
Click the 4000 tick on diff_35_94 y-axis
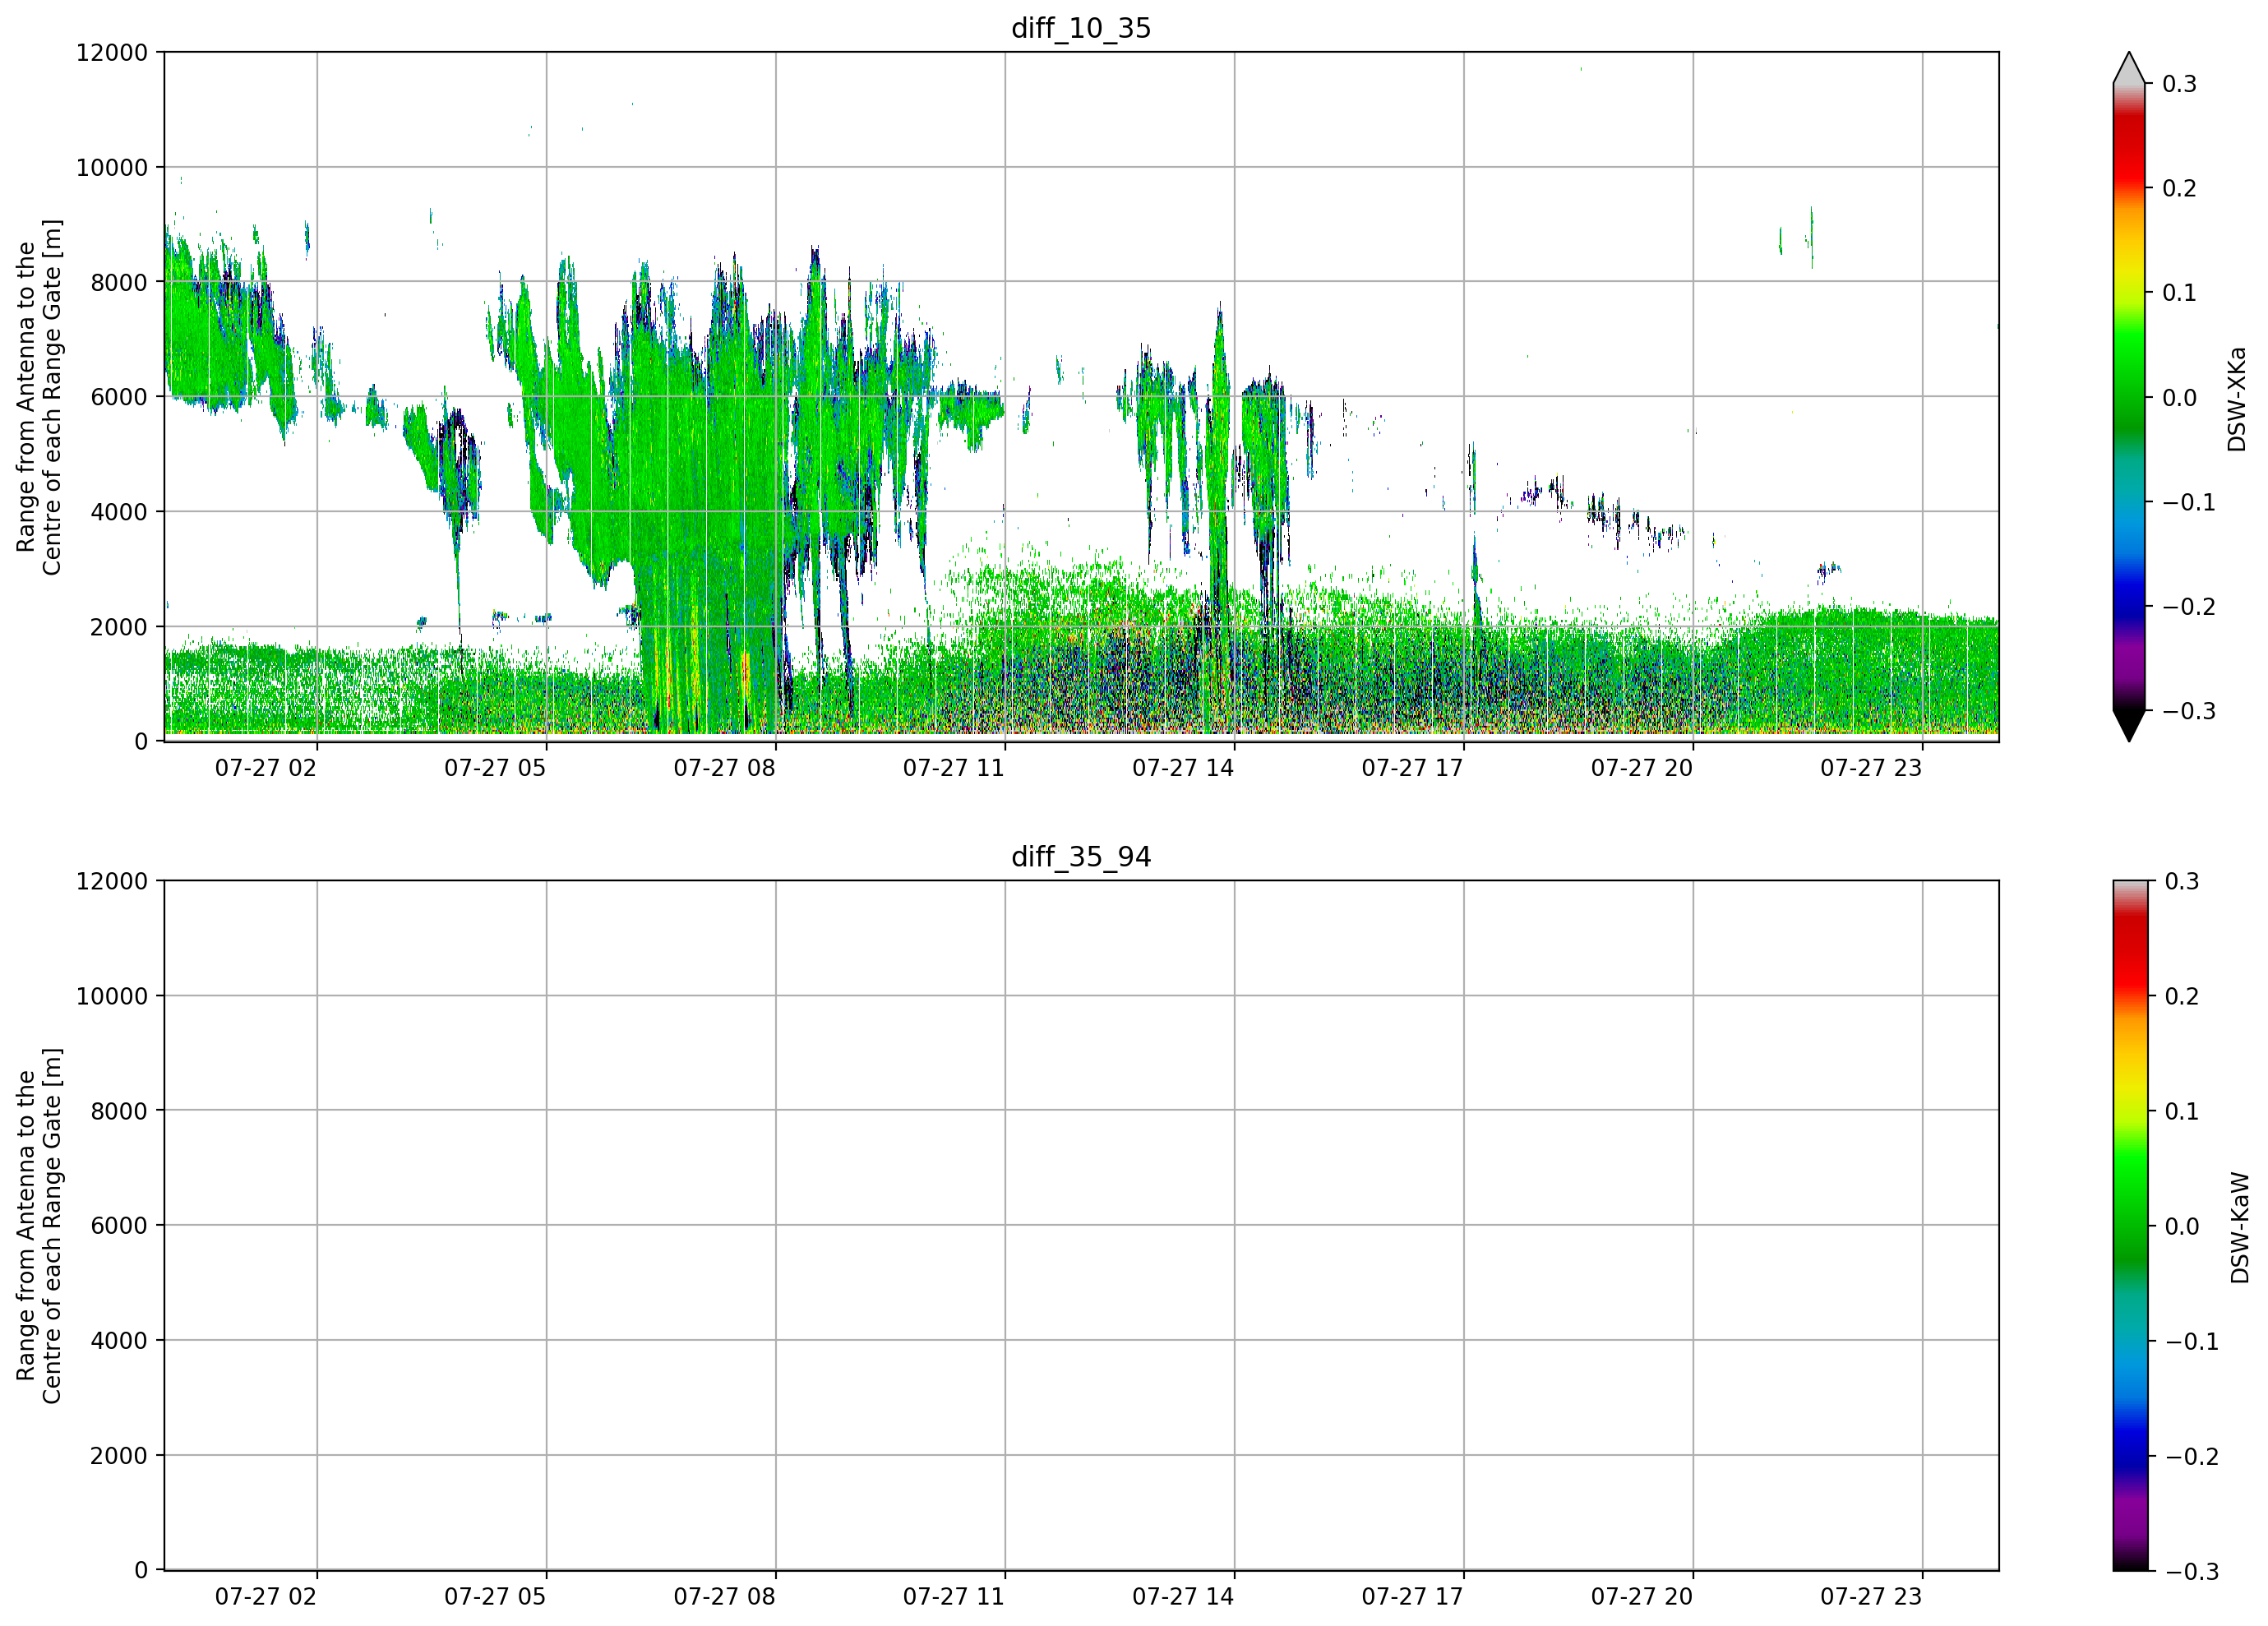coord(119,1340)
